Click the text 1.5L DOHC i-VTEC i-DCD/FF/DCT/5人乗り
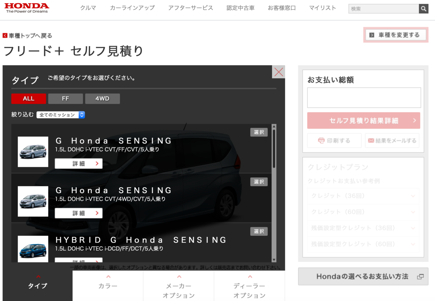The image size is (435, 301). [109, 249]
